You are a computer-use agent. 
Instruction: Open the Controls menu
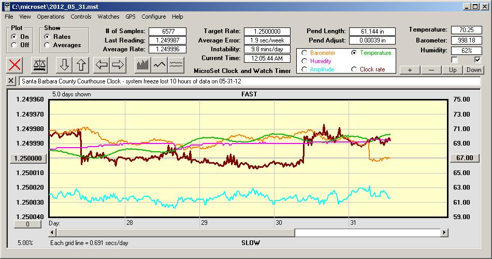[81, 17]
